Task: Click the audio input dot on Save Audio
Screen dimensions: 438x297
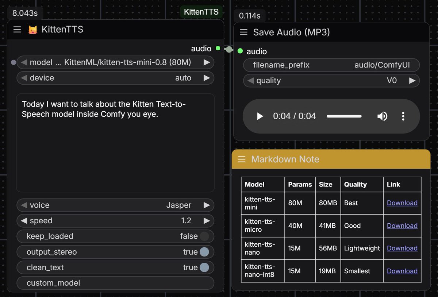Action: (240, 51)
